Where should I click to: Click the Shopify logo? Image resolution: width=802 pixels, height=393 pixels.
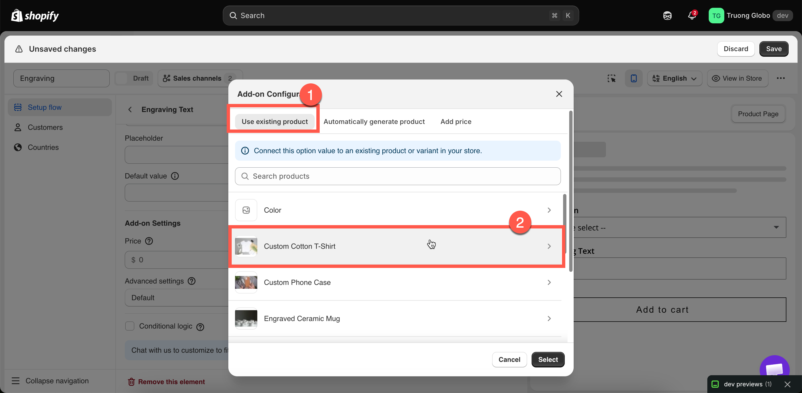coord(35,16)
